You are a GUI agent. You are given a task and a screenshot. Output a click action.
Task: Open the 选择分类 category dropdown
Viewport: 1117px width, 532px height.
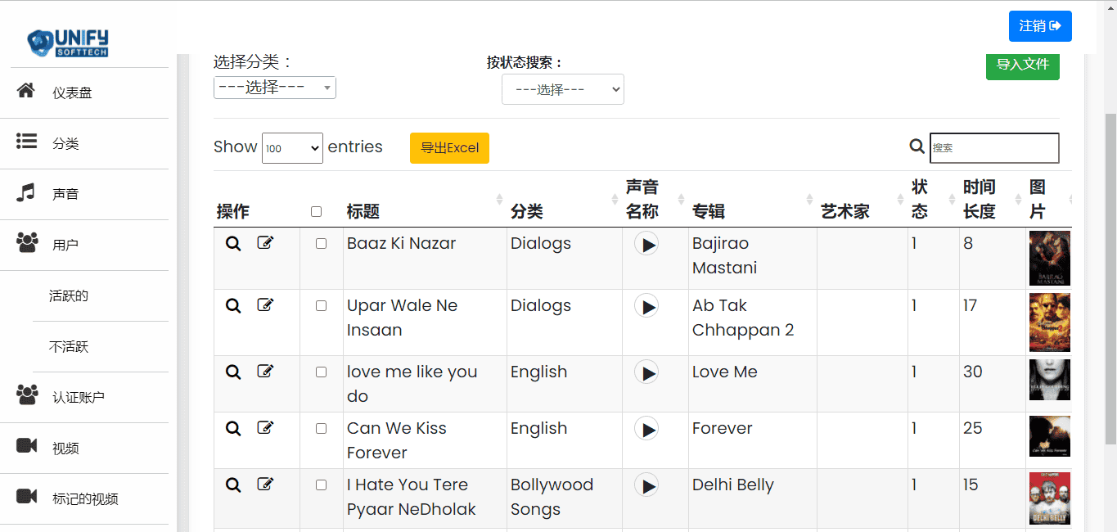tap(275, 88)
